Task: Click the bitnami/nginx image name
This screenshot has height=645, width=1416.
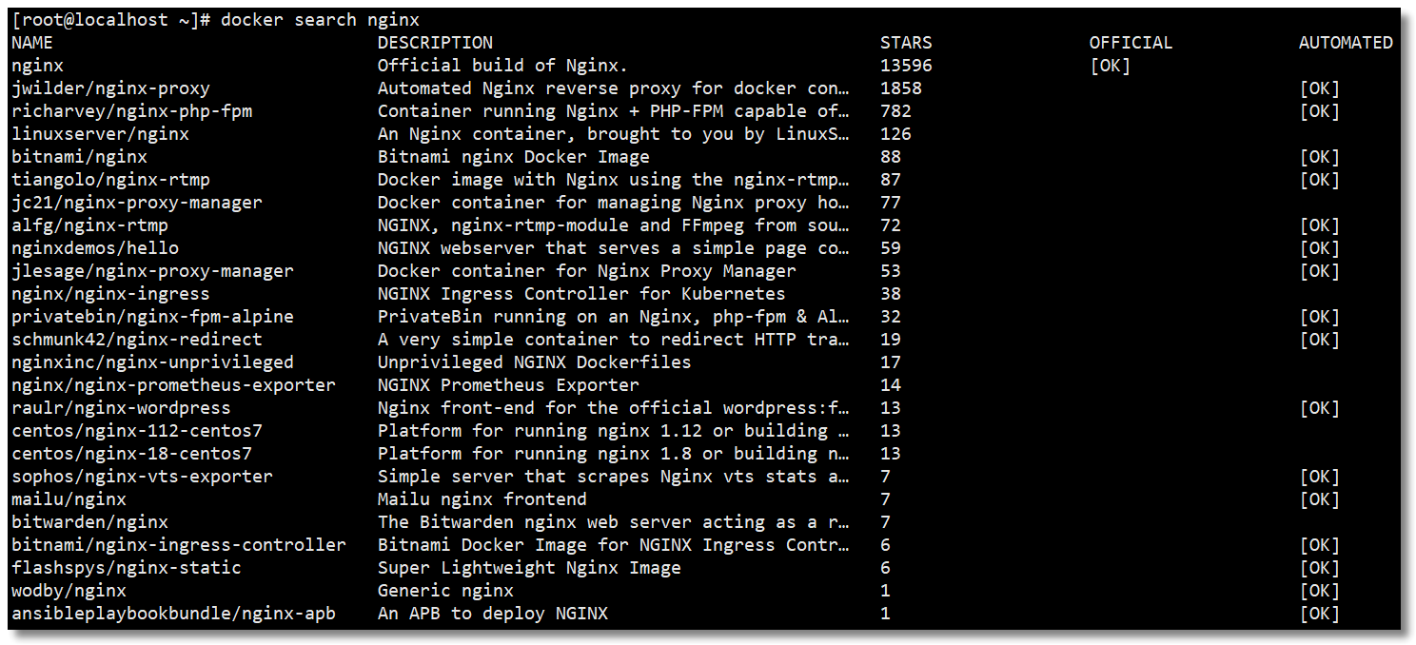Action: [79, 157]
